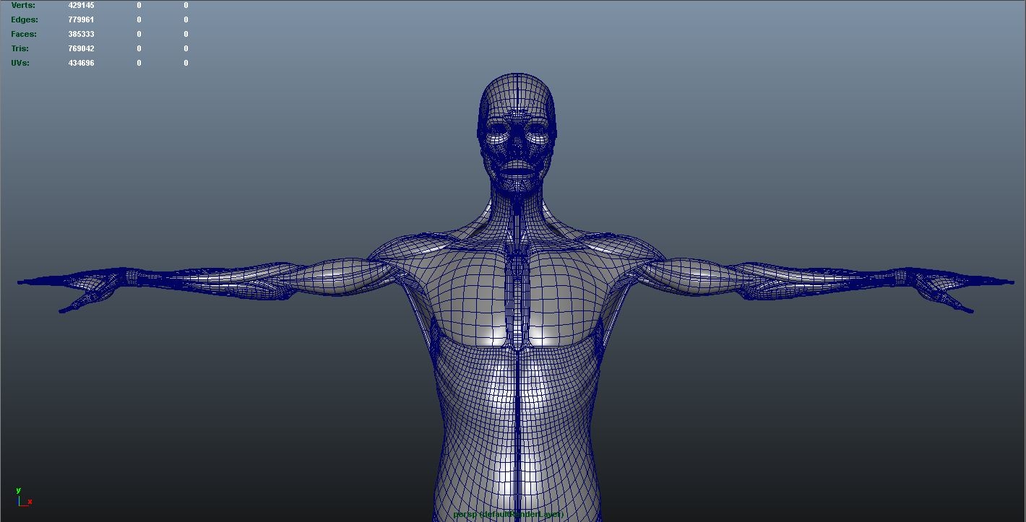Click the Y axis on the view gizmo
This screenshot has width=1026, height=522.
[20, 490]
